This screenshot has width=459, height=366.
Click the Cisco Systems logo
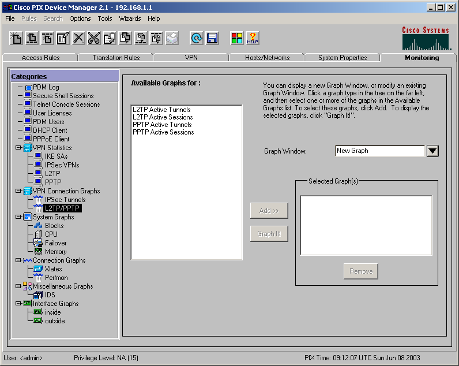[426, 38]
